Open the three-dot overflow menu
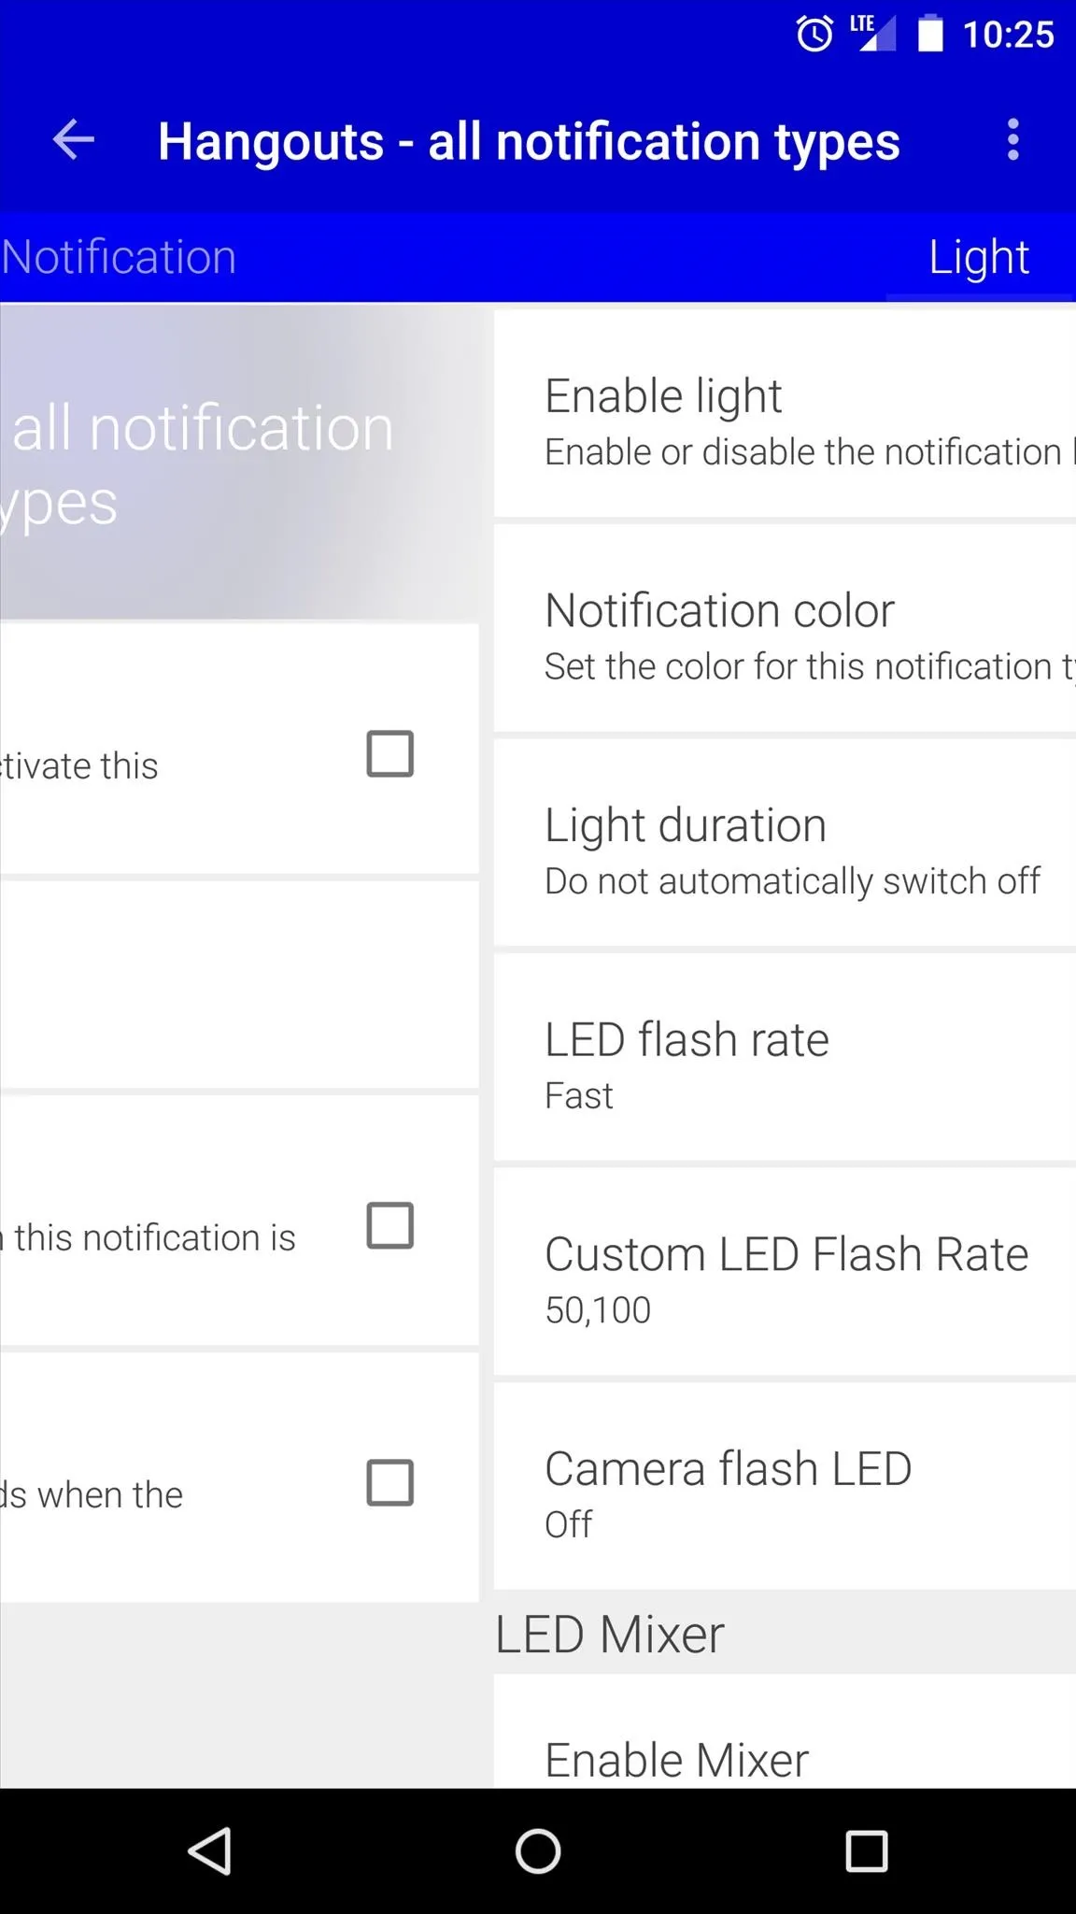Image resolution: width=1076 pixels, height=1914 pixels. 1012,140
